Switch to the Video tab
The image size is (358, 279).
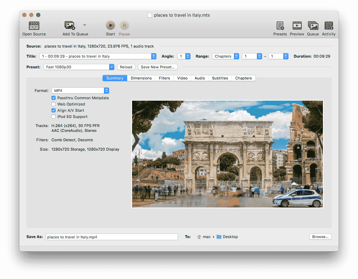(182, 78)
